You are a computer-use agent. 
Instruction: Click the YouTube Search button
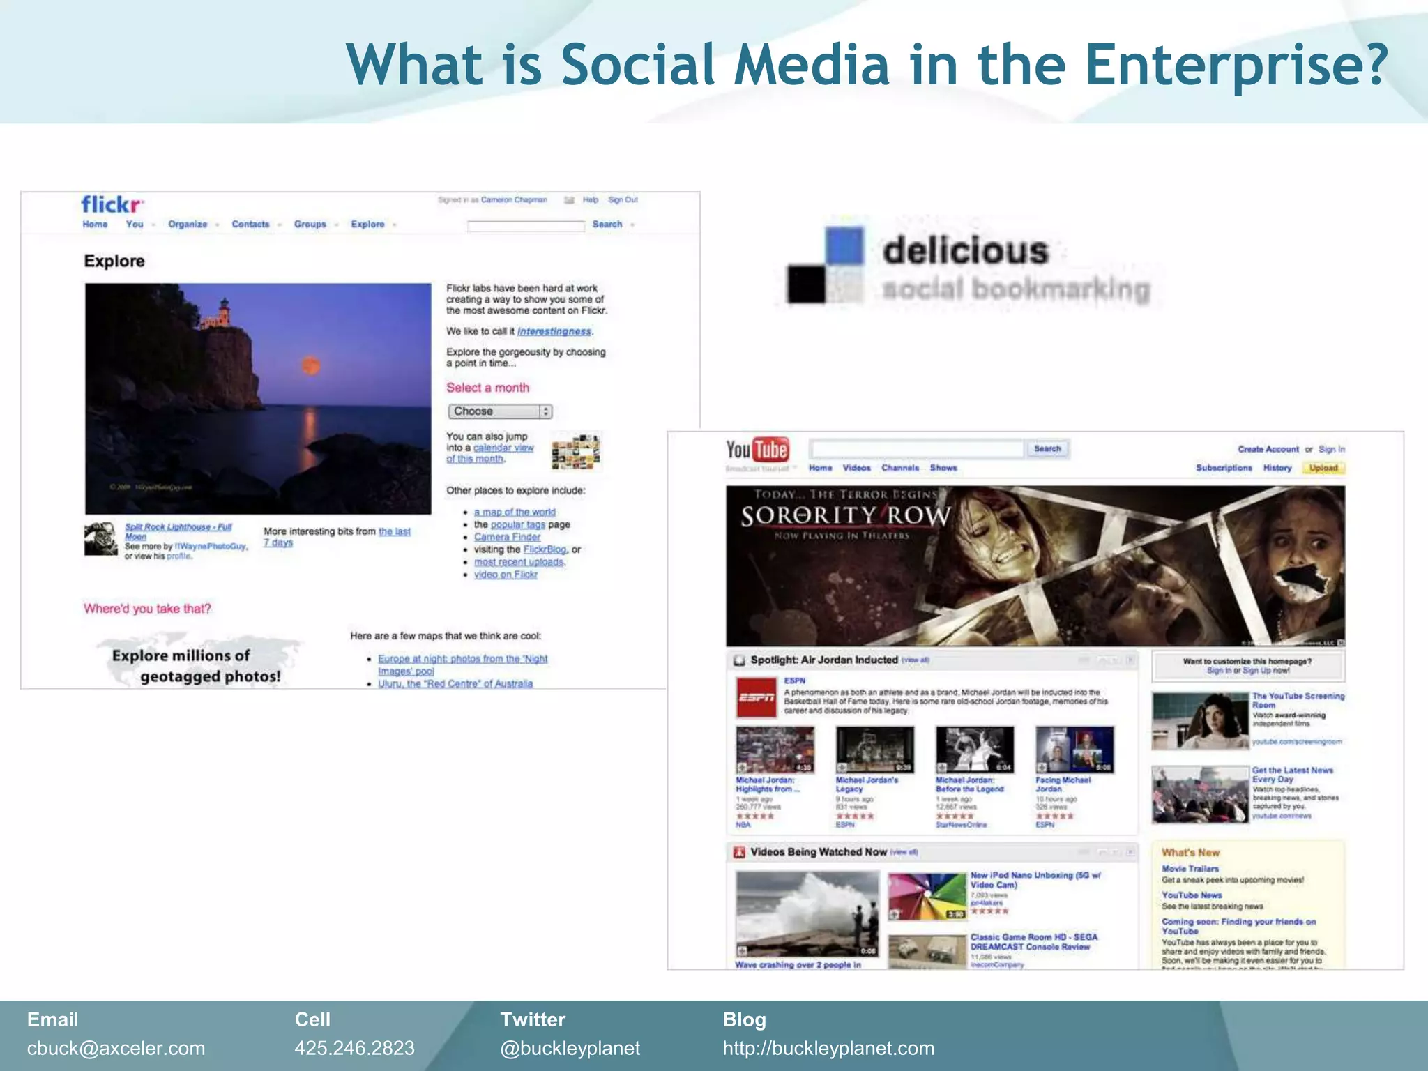[x=1047, y=449]
